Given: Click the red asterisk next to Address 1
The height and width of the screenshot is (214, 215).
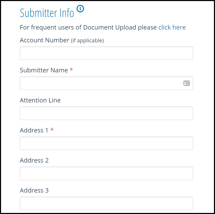Looking at the screenshot, I should 52,130.
